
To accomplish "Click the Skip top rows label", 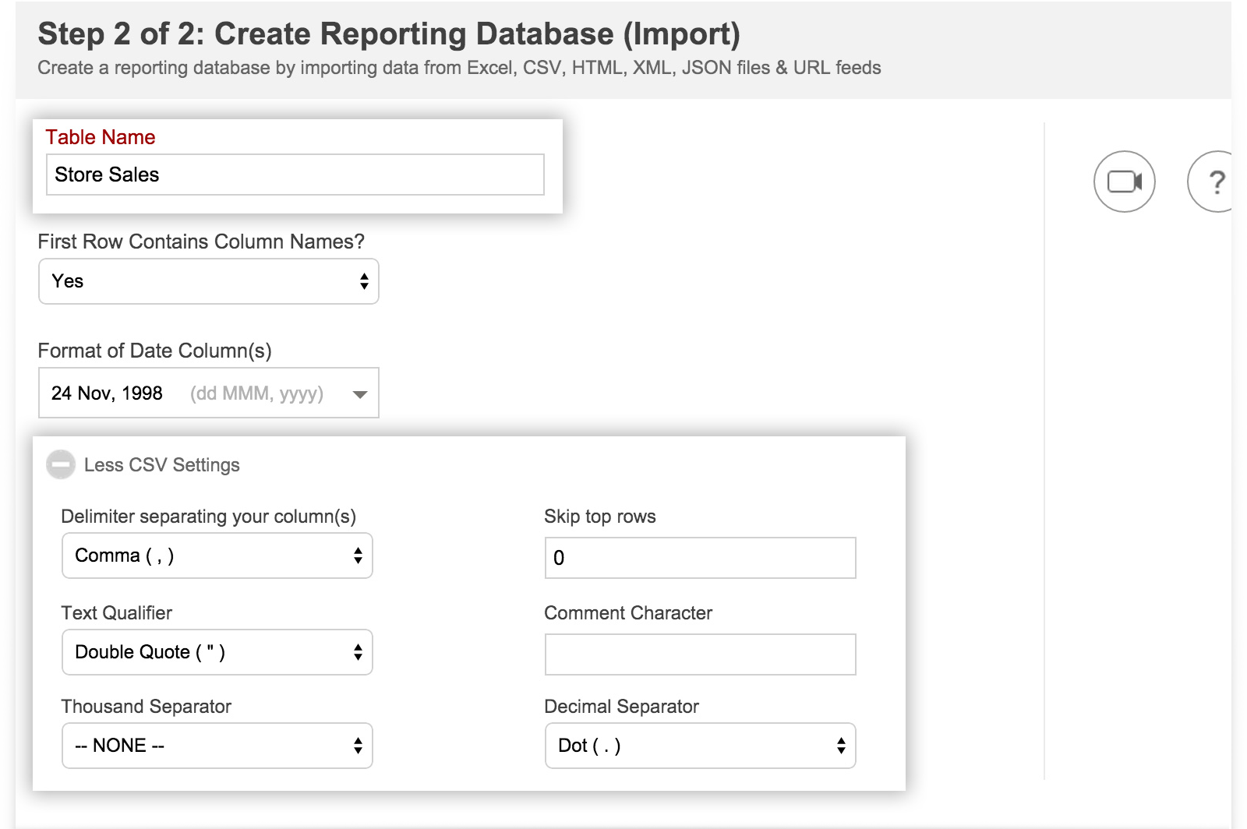I will (x=599, y=517).
